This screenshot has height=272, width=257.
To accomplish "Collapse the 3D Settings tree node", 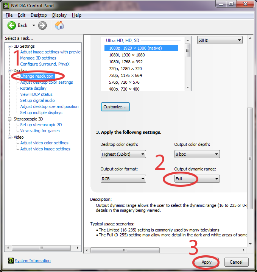I will click(10, 46).
